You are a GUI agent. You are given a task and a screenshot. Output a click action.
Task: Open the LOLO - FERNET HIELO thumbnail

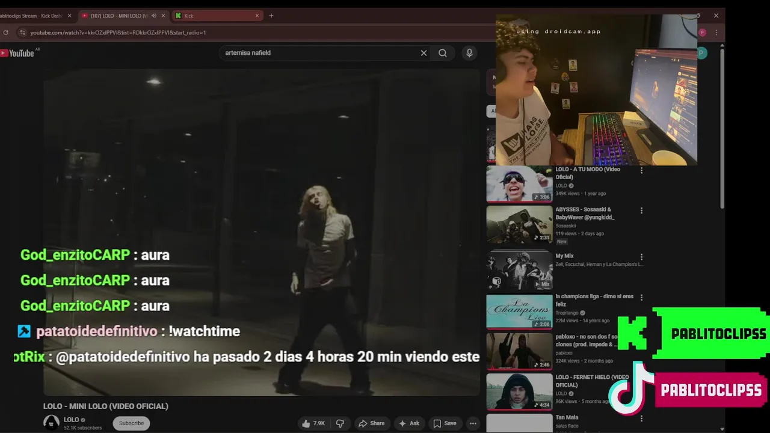(x=519, y=392)
